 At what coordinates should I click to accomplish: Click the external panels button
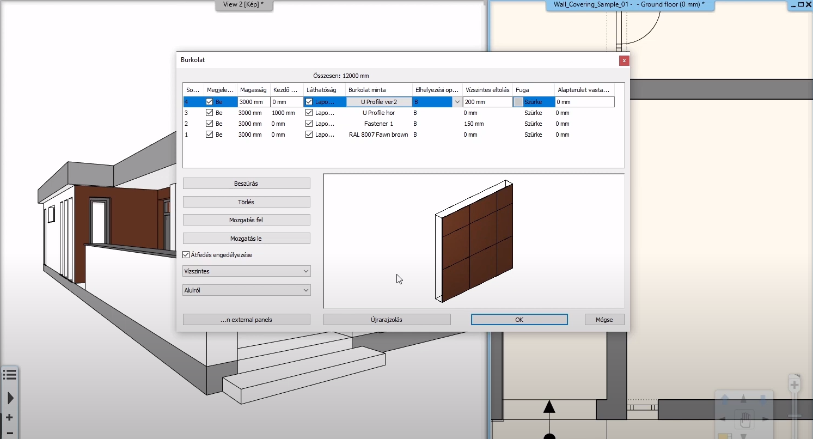(x=247, y=320)
